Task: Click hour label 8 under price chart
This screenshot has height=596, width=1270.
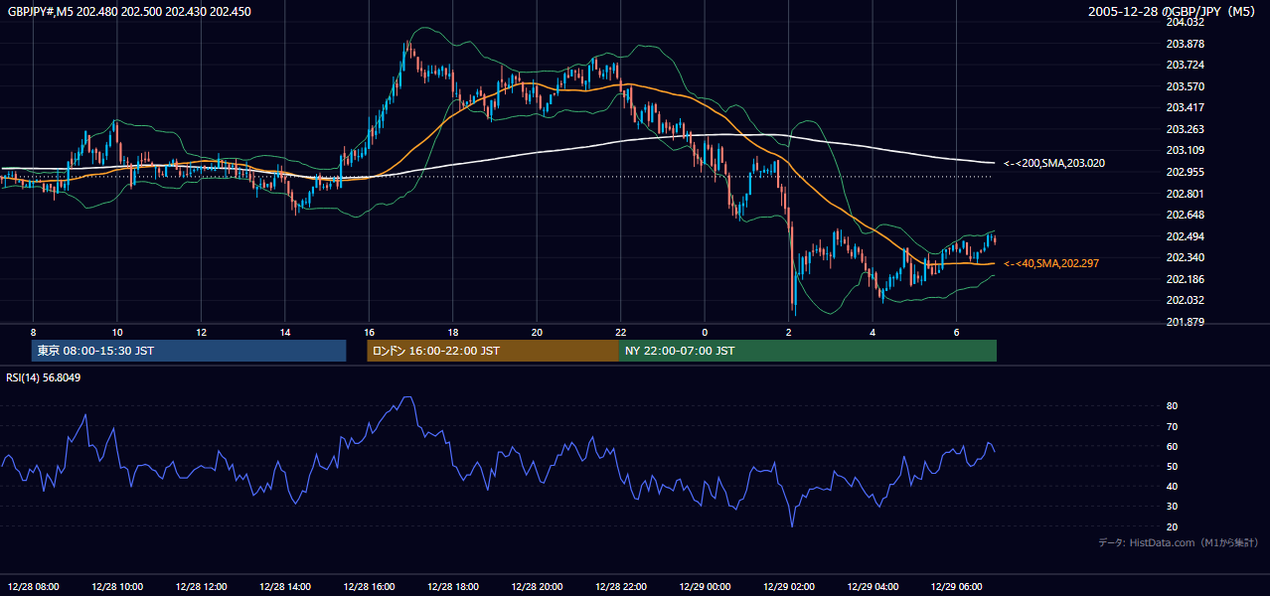Action: (33, 332)
